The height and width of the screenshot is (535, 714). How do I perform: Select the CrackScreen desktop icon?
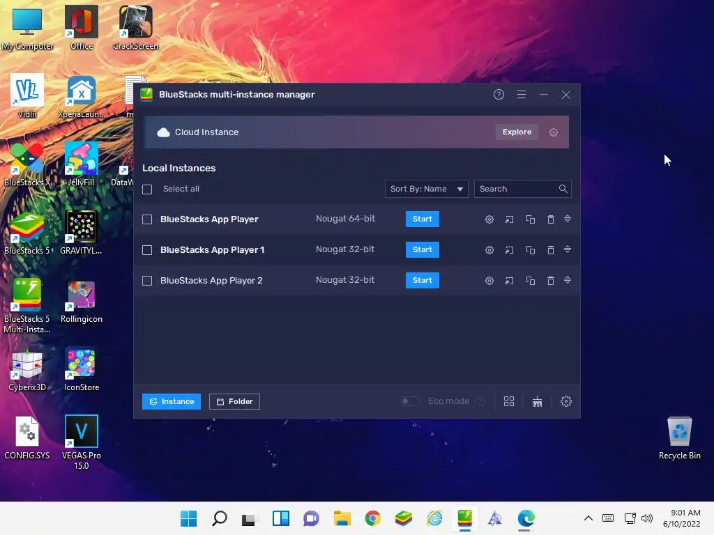(135, 27)
